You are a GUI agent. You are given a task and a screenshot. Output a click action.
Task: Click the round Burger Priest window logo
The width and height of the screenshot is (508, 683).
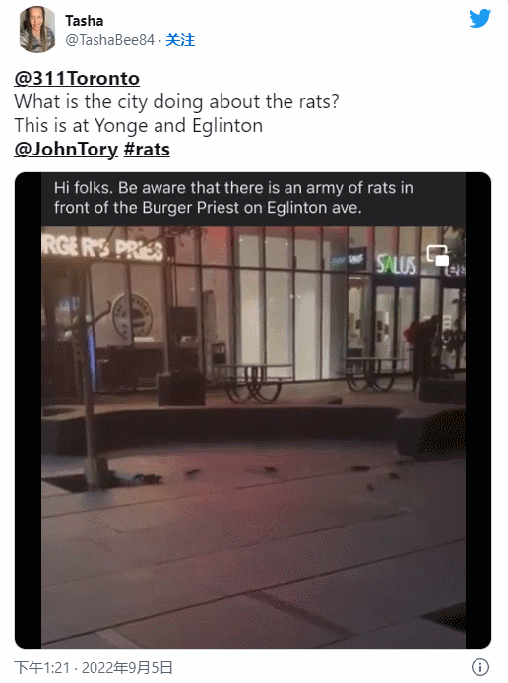pos(133,316)
